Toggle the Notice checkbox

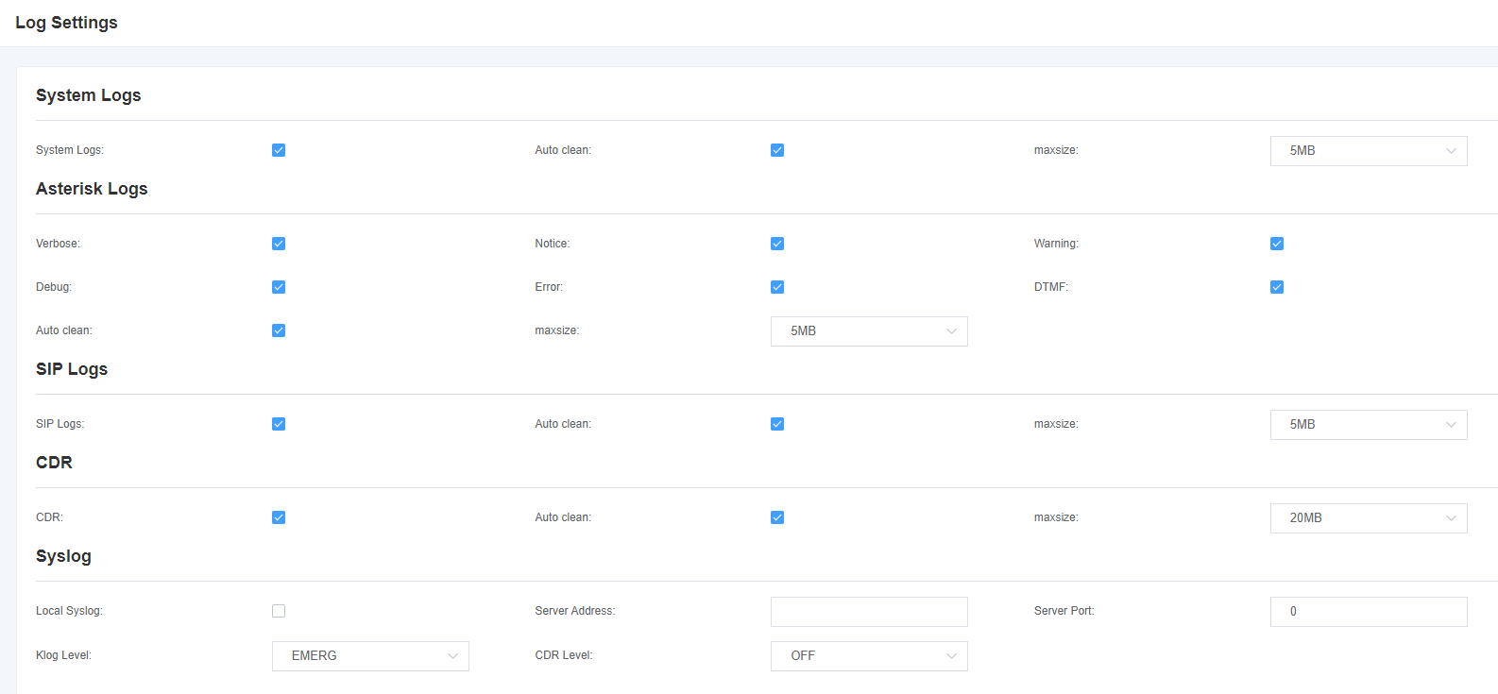point(777,244)
